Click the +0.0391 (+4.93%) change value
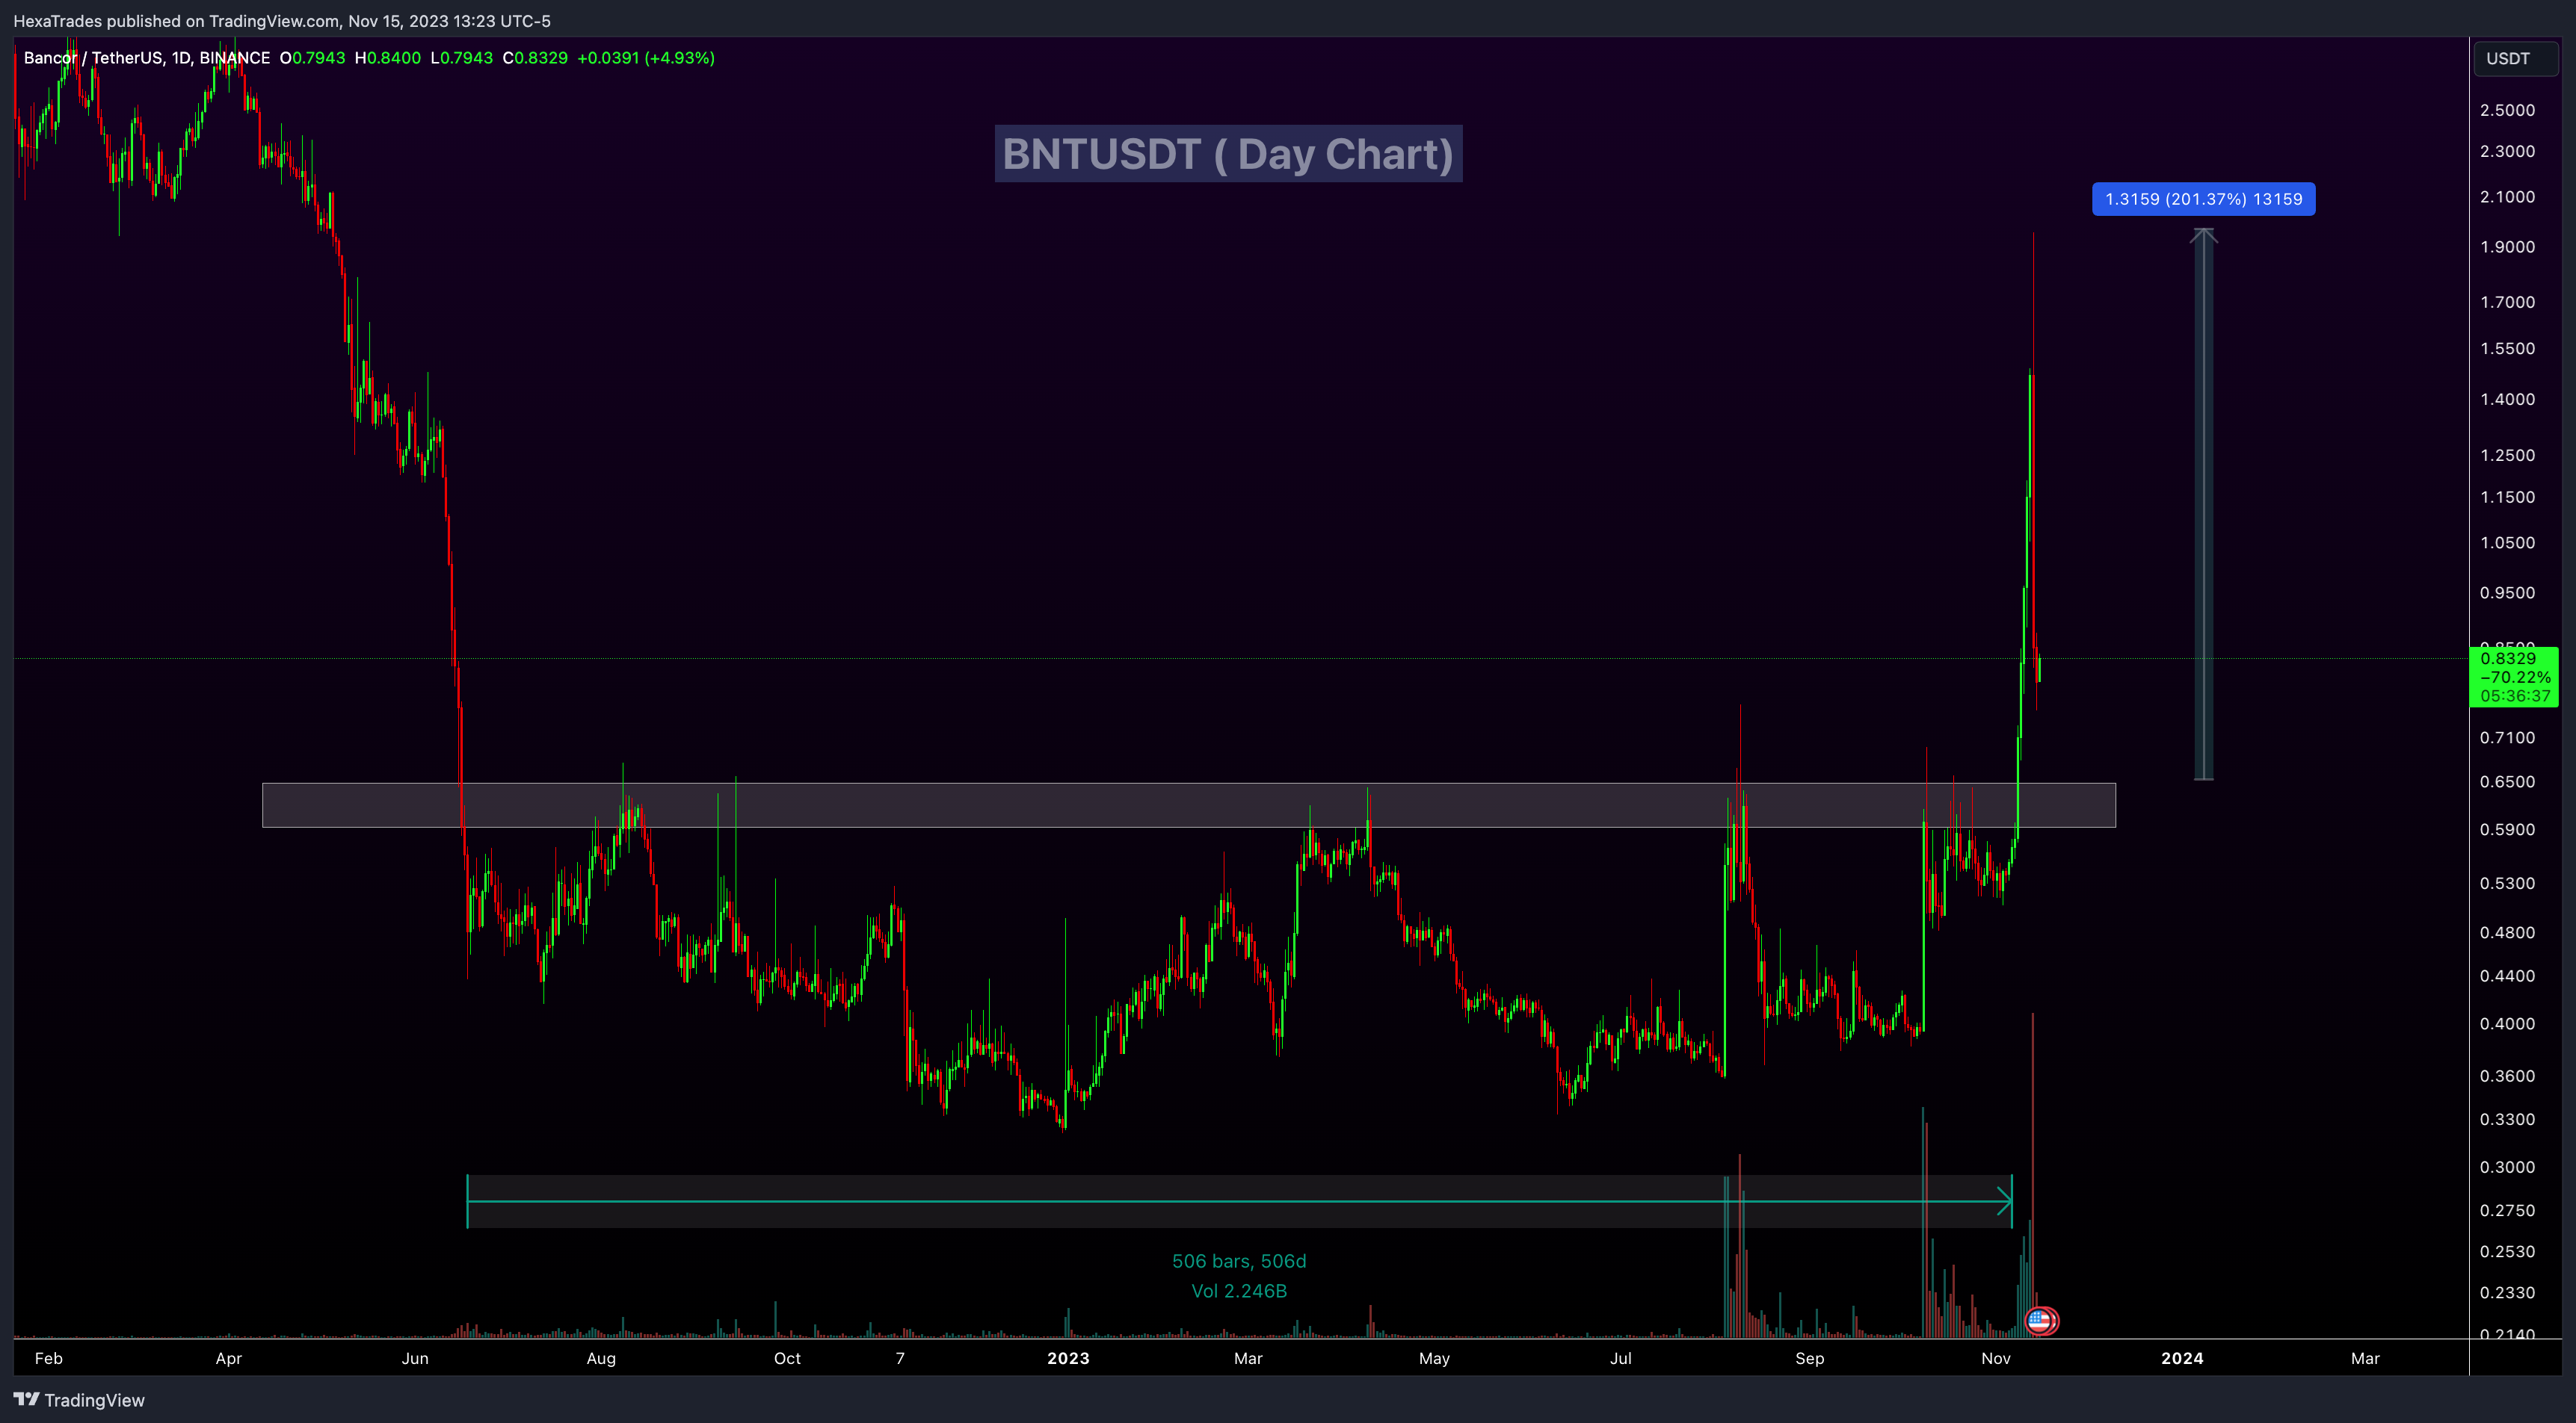This screenshot has width=2576, height=1423. tap(646, 58)
